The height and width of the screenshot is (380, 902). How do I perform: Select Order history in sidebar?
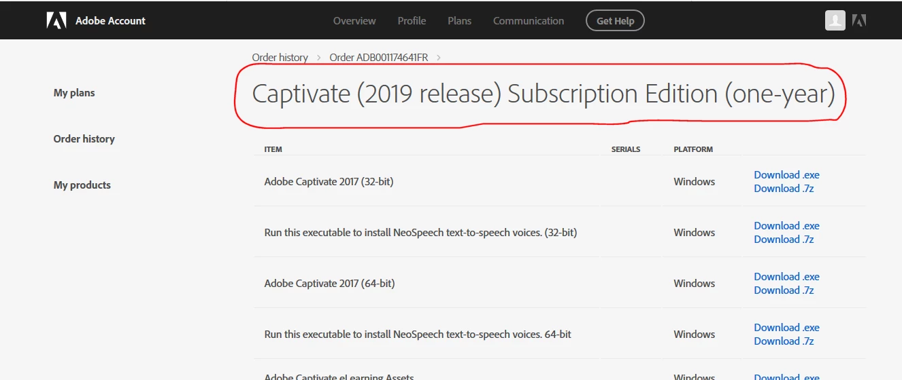(x=84, y=139)
